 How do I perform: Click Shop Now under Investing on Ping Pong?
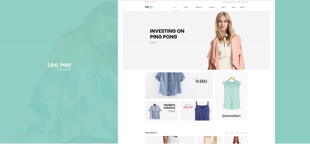point(153,42)
